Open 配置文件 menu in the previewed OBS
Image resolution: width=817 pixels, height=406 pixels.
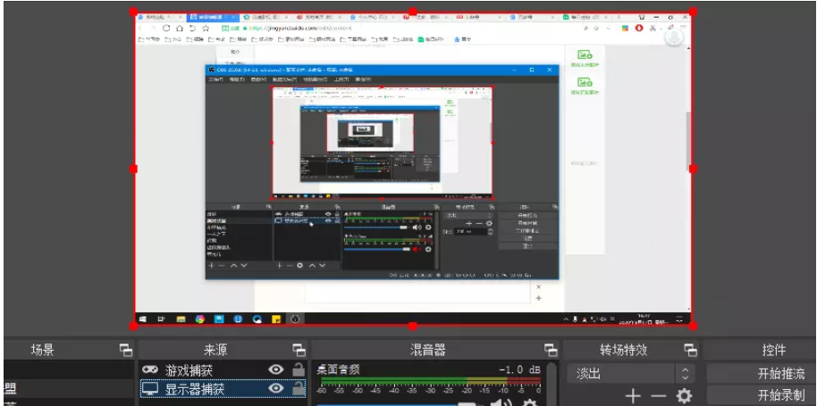click(x=284, y=79)
